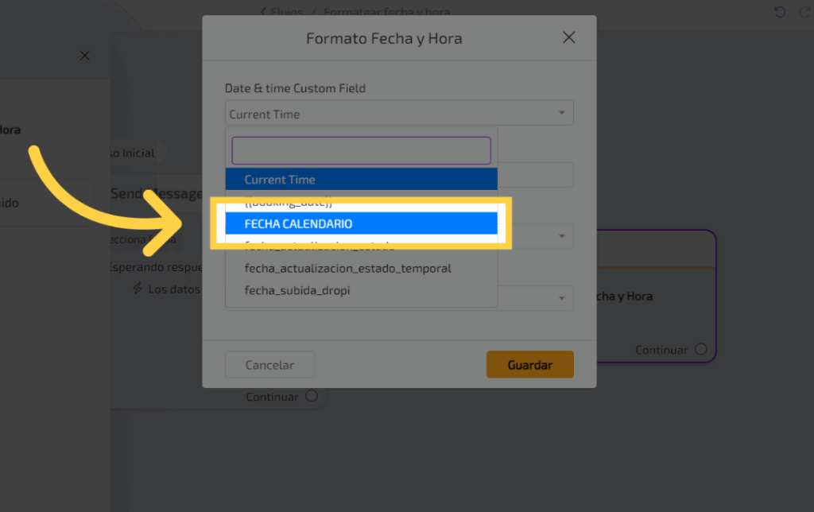This screenshot has width=814, height=512.
Task: Click the Send Message node title
Action: (x=156, y=194)
